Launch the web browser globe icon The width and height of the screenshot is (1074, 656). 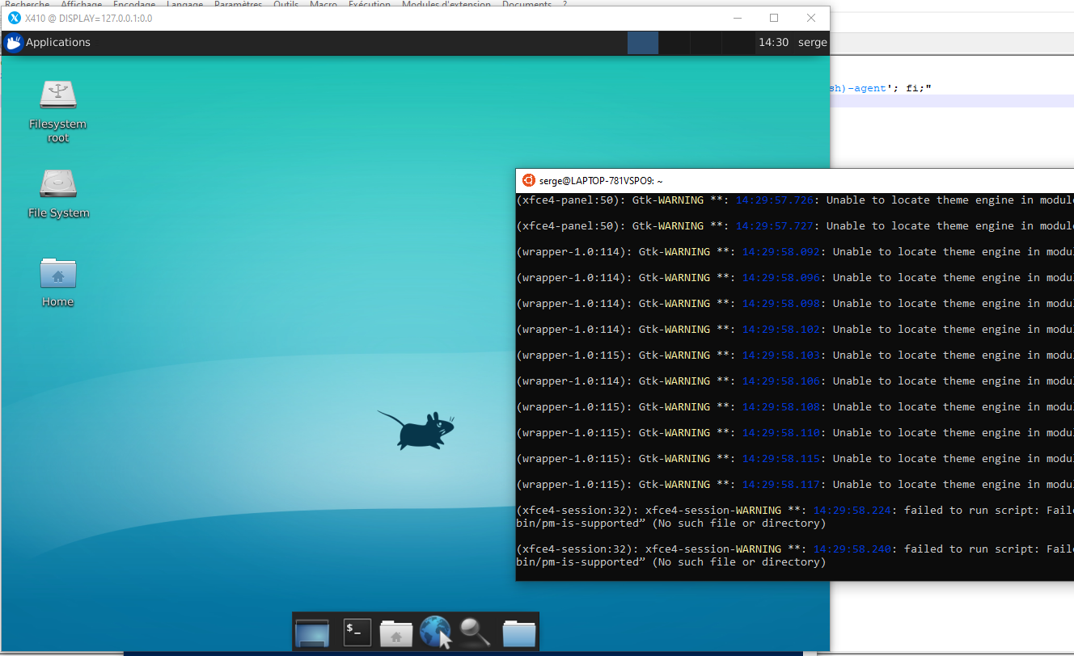pyautogui.click(x=435, y=632)
